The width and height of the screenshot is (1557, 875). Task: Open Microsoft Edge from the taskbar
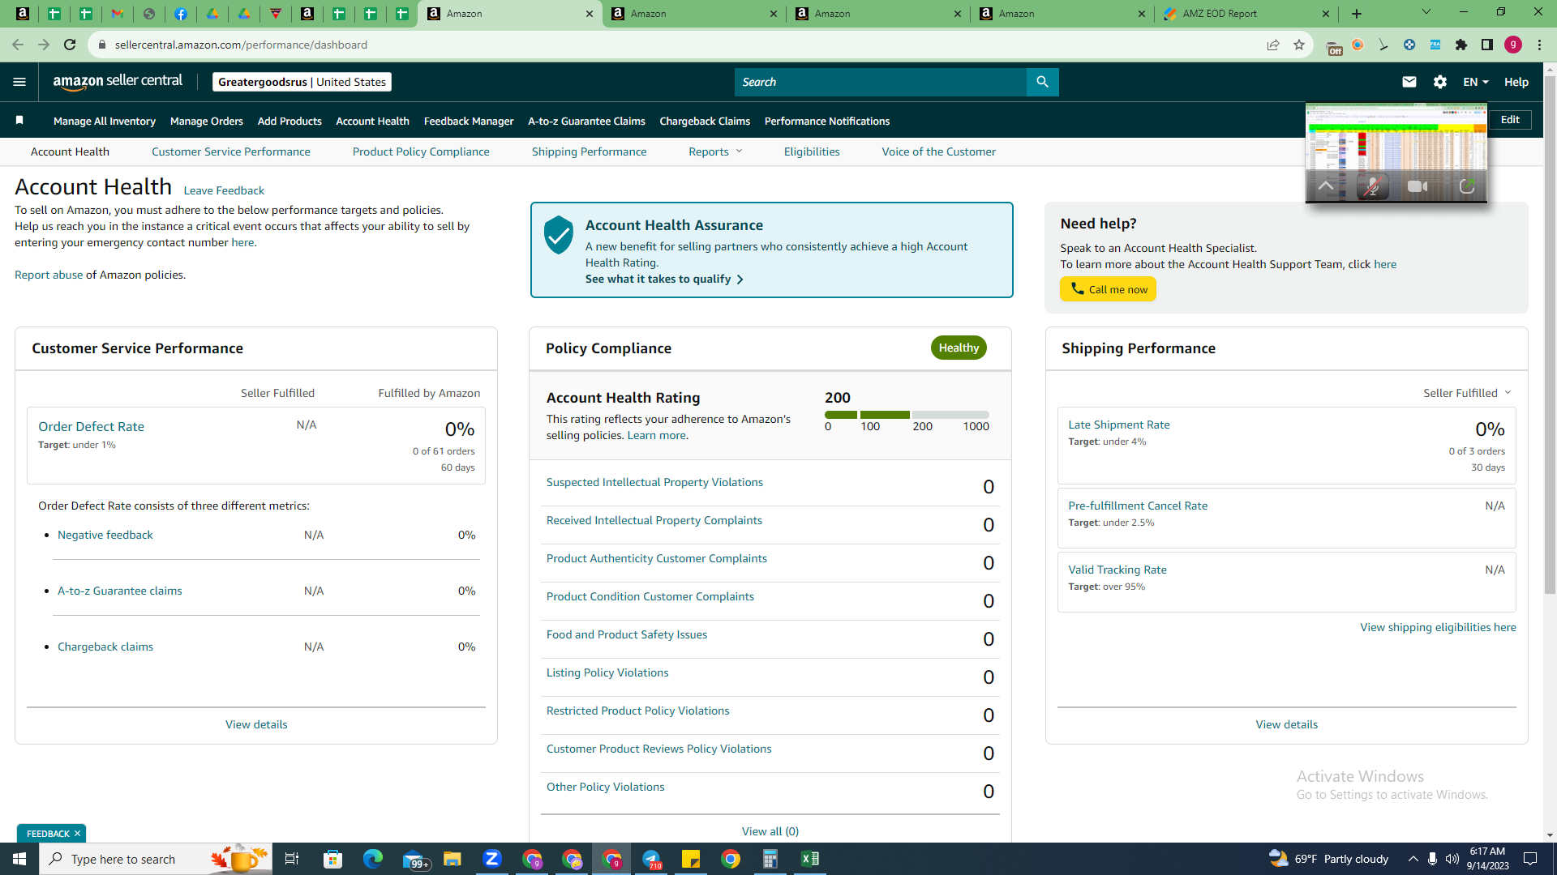click(x=373, y=859)
